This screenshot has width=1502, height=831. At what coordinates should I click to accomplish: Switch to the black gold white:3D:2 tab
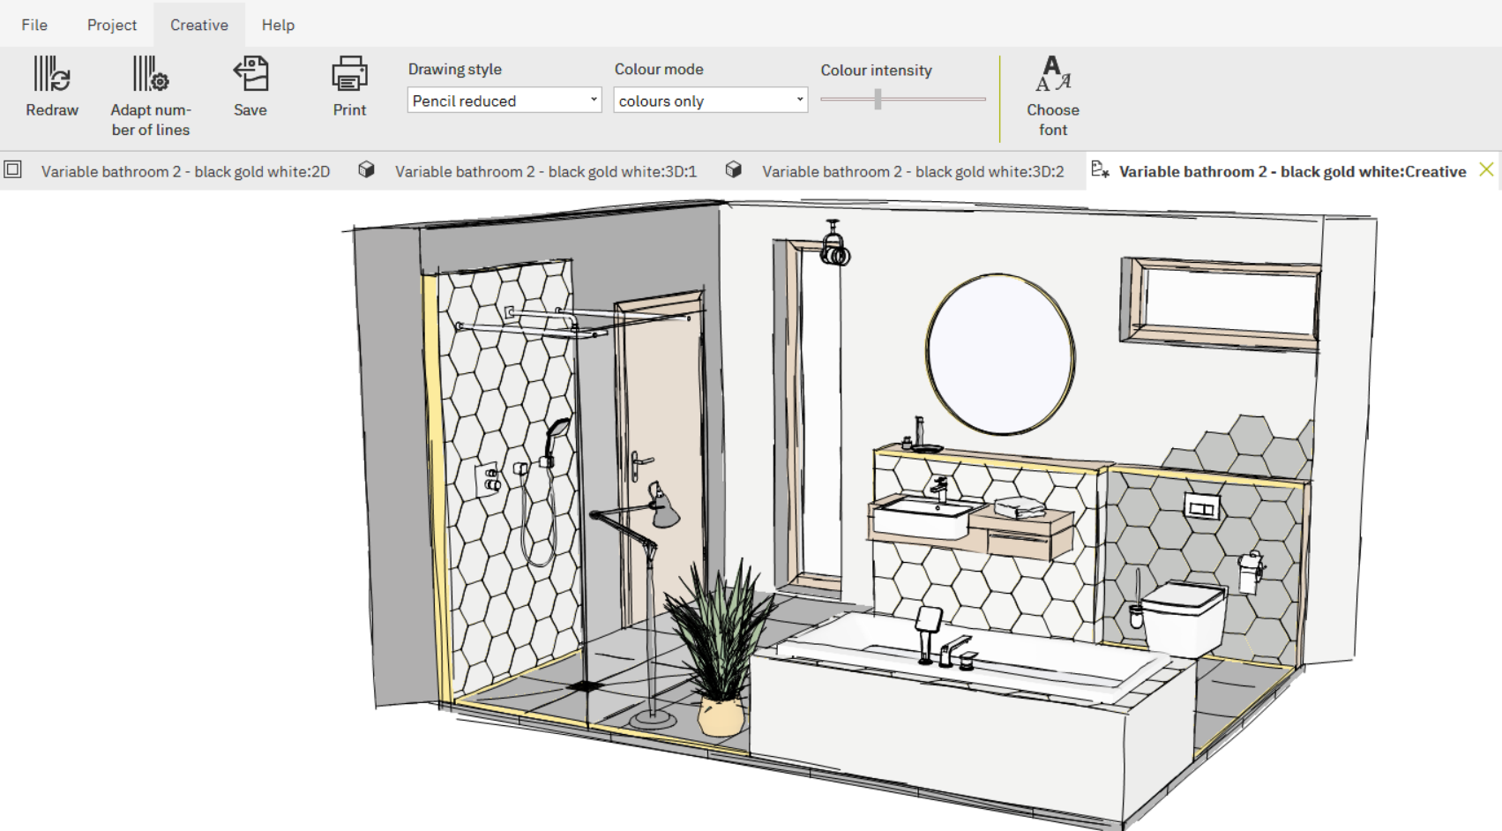coord(913,171)
